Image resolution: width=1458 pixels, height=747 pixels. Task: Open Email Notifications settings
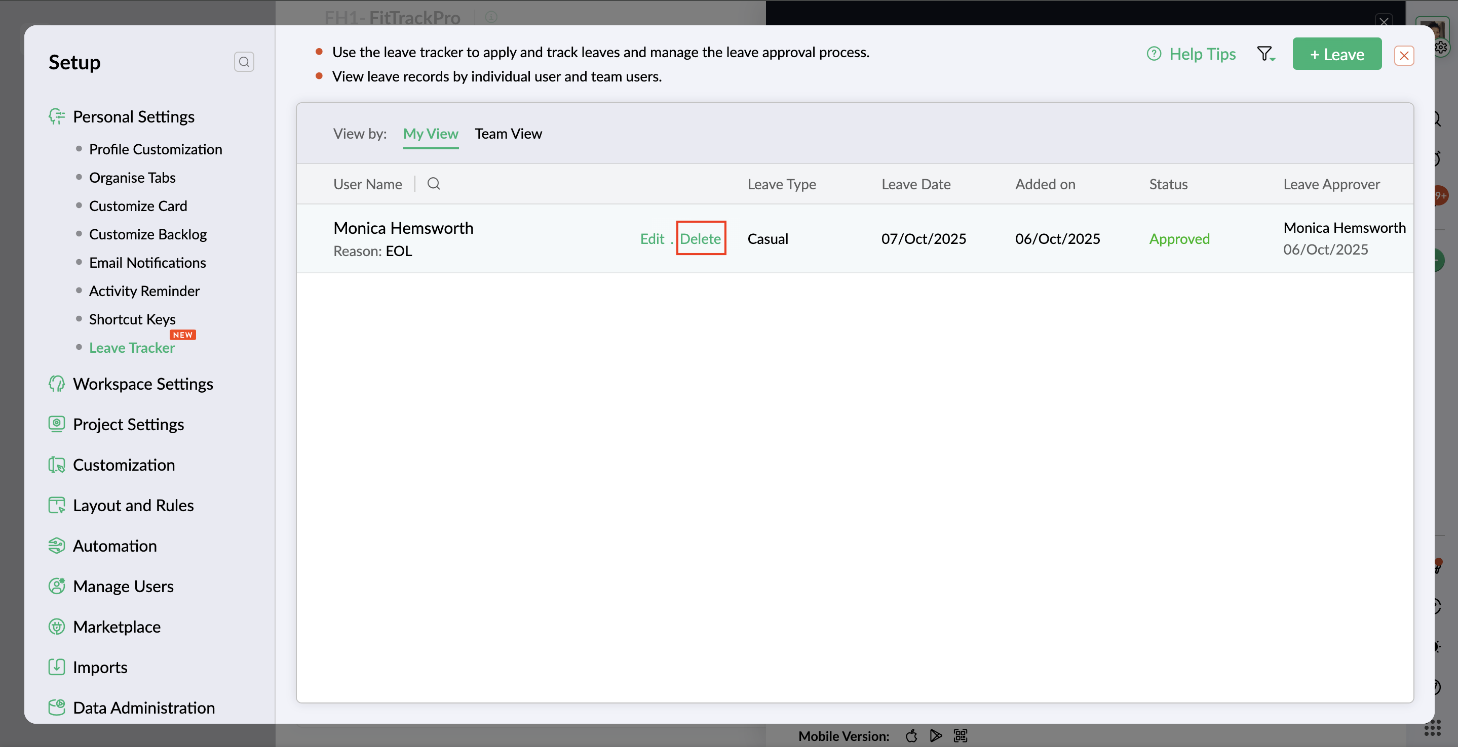pos(147,262)
